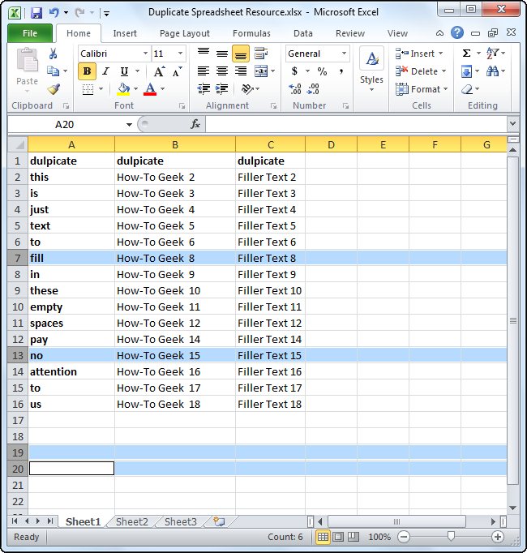Click the zoom slider handle
The image size is (527, 553).
tap(451, 536)
